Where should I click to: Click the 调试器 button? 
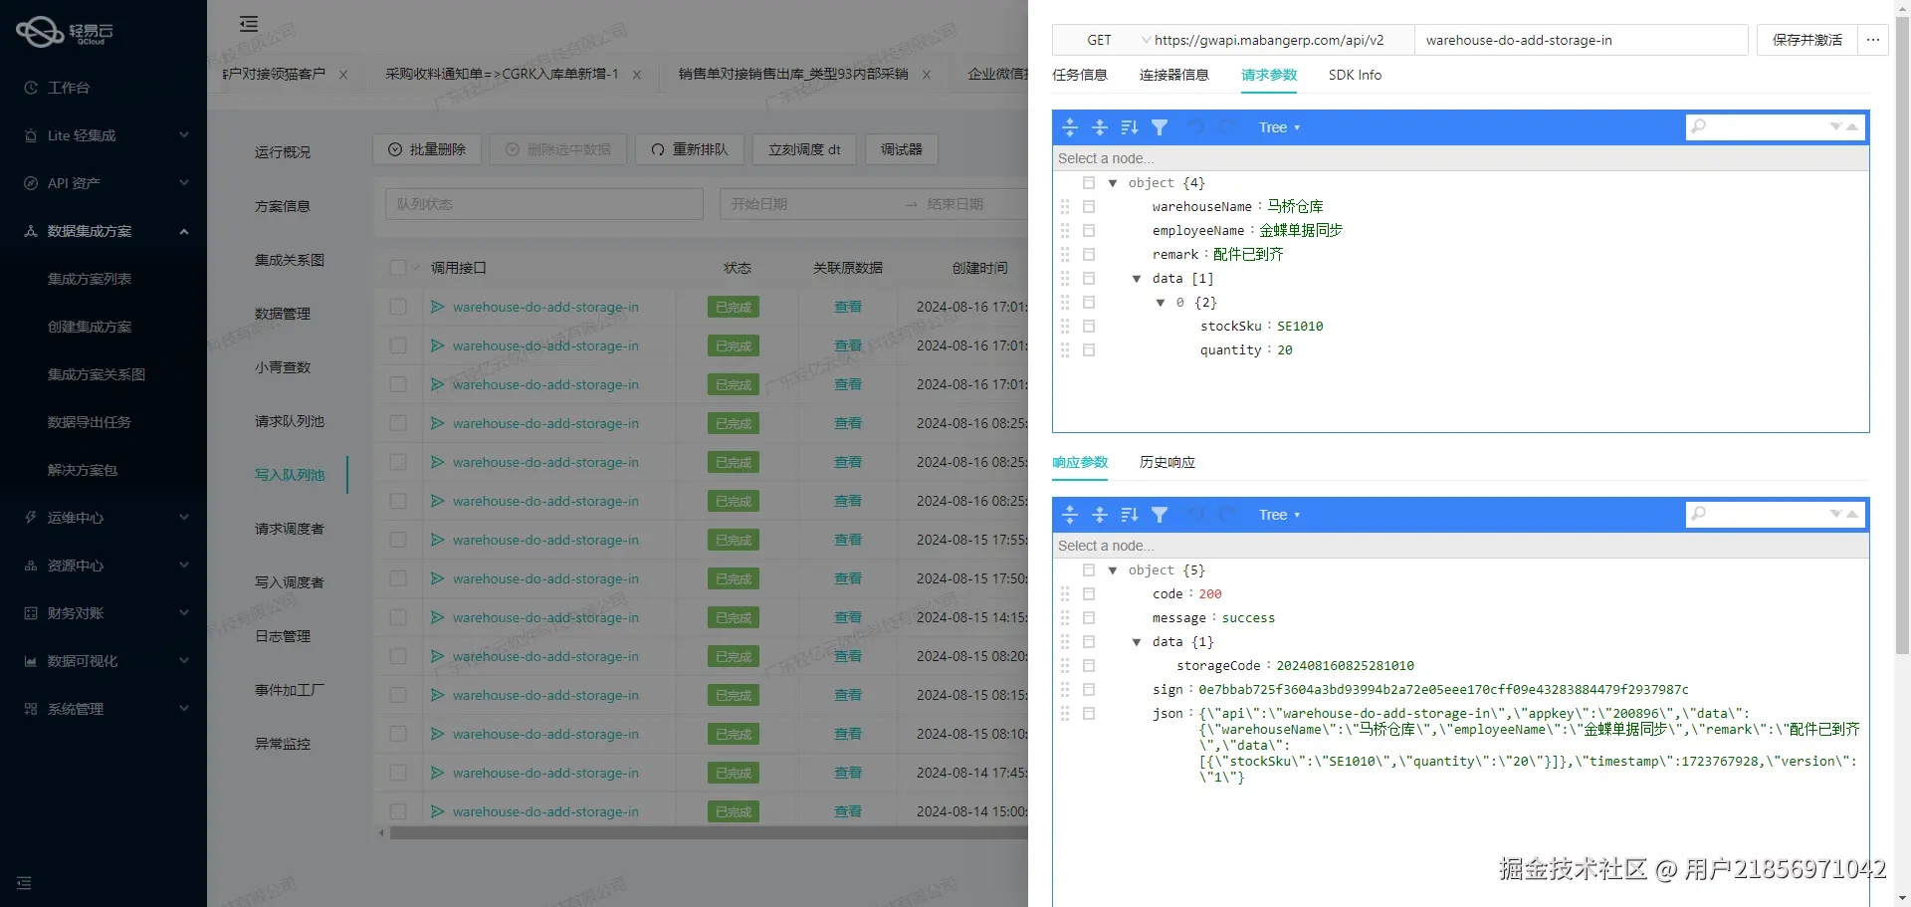(902, 149)
